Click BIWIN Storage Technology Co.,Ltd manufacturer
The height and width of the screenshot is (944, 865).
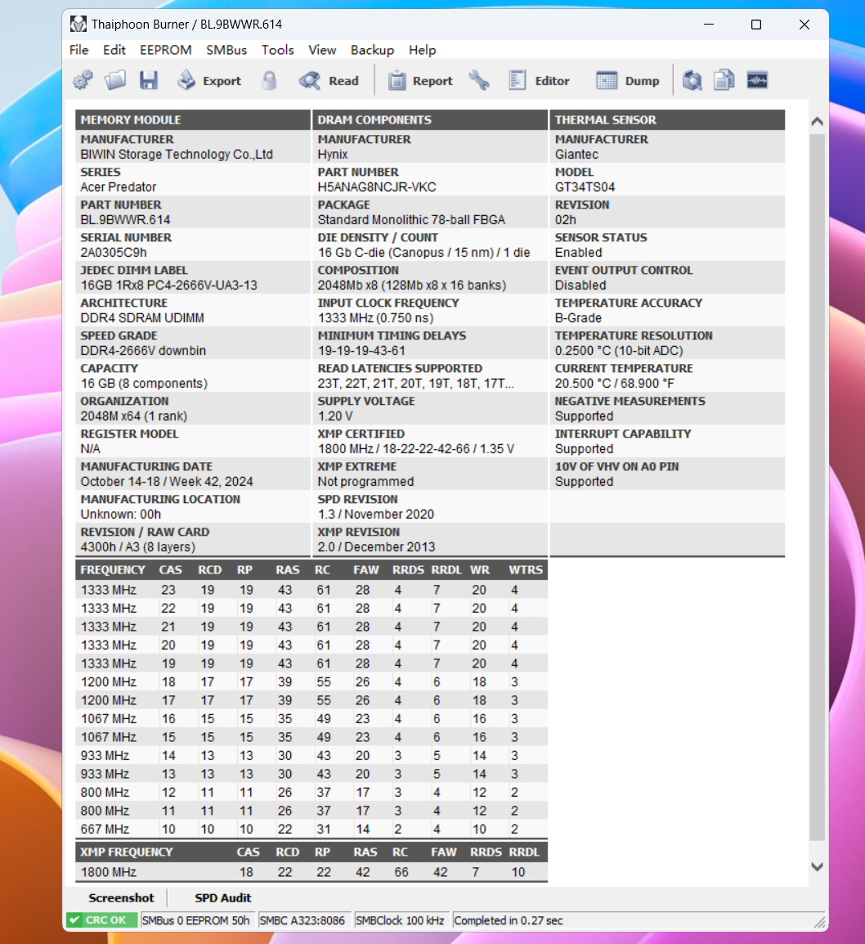point(177,154)
